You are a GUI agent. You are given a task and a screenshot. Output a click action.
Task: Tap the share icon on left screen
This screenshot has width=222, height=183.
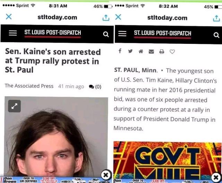[106, 18]
